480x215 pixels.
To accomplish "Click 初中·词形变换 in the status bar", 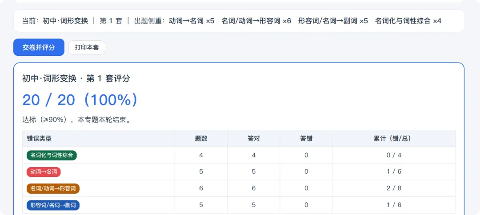I will click(65, 21).
